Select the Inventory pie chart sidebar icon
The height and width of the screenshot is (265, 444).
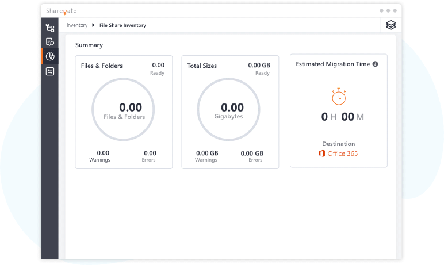click(x=50, y=56)
